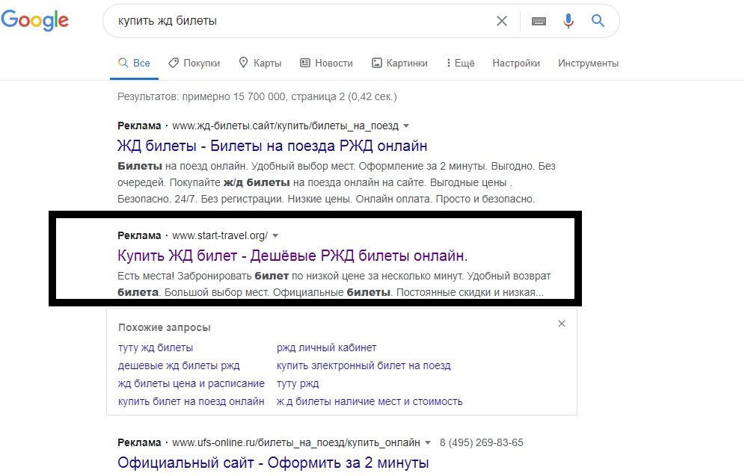Switch to Покупки tab
The image size is (745, 476).
click(x=194, y=63)
